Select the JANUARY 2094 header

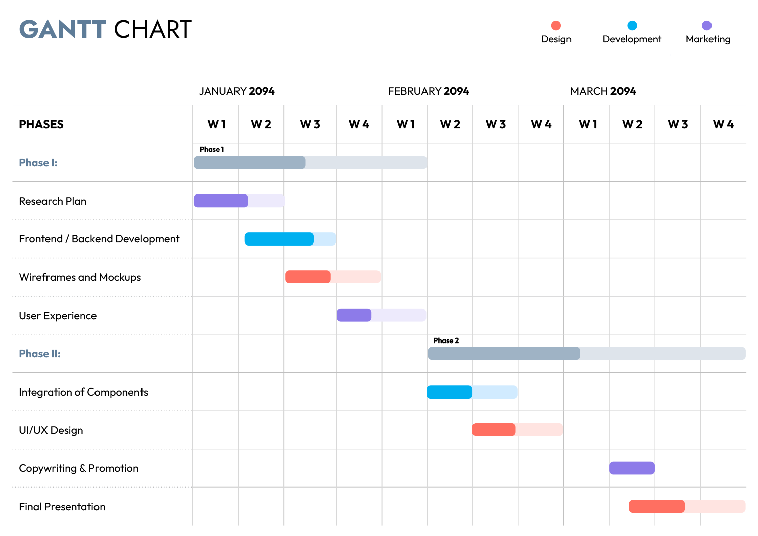(x=237, y=91)
